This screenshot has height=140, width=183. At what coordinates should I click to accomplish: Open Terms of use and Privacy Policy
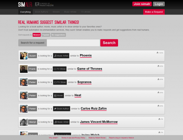[73, 138]
